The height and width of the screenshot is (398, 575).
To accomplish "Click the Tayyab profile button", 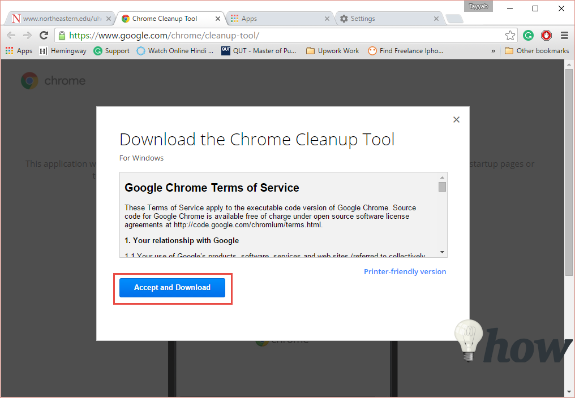I will click(x=478, y=6).
